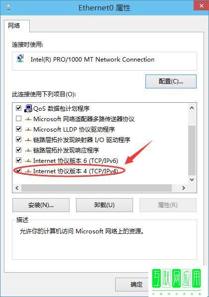
Task: Click the Internet Protocol Version 4 protocol icon
Action: click(28, 171)
